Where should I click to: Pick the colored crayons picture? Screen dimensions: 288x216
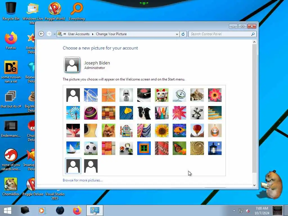pyautogui.click(x=162, y=113)
